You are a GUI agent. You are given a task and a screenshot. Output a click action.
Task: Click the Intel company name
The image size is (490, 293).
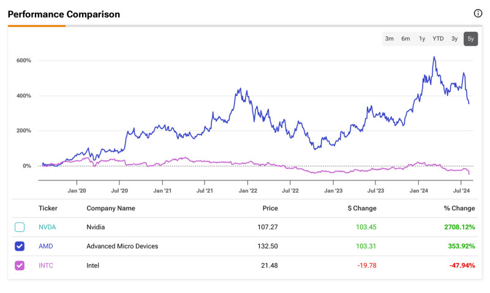click(x=93, y=265)
